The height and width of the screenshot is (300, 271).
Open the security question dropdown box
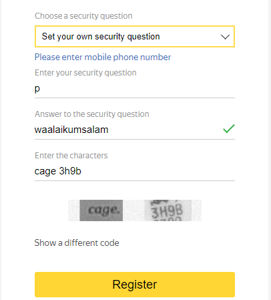[135, 37]
